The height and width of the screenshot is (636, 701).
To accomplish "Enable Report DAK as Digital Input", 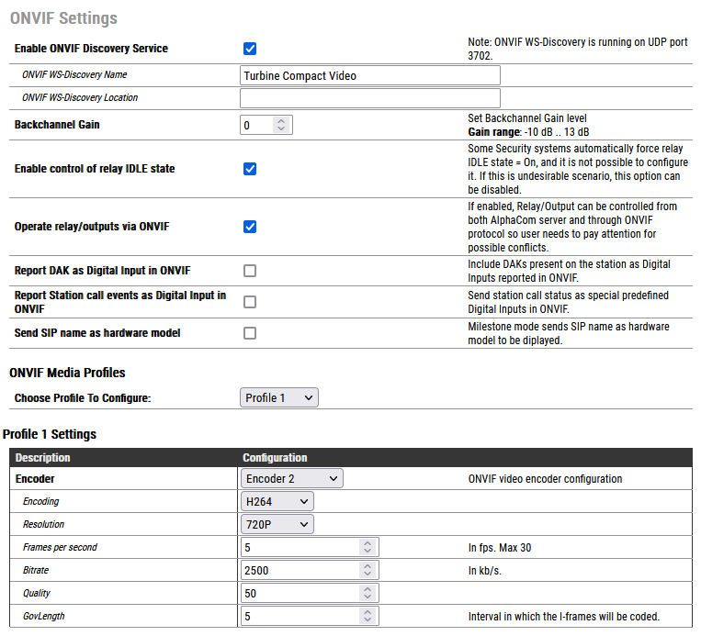I will click(x=250, y=271).
